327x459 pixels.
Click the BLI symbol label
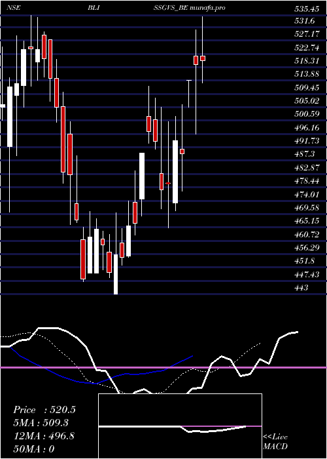click(94, 8)
